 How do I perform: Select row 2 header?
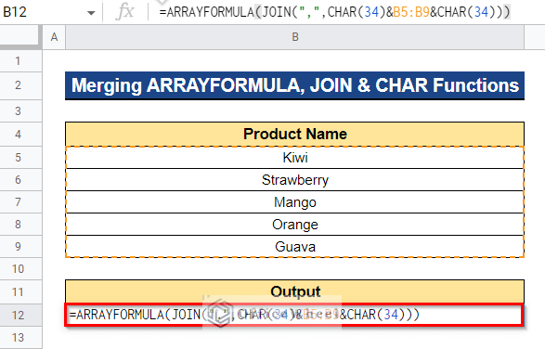pyautogui.click(x=20, y=85)
